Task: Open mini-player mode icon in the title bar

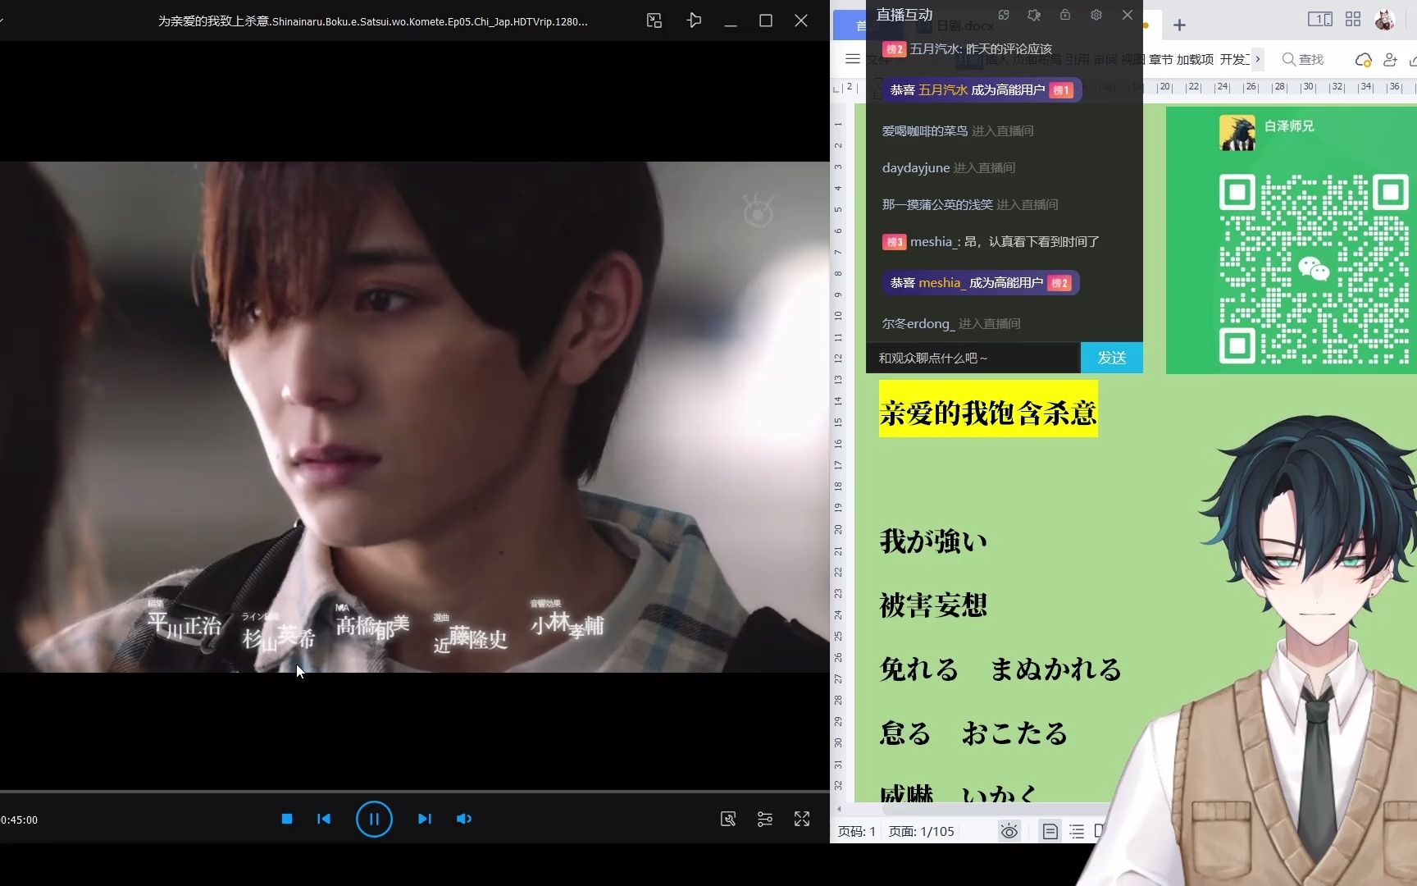Action: point(654,21)
